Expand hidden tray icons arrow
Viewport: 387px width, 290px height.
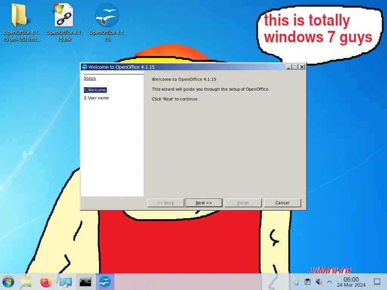[330, 282]
